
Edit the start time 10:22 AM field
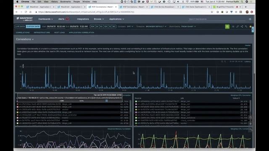click(x=61, y=26)
